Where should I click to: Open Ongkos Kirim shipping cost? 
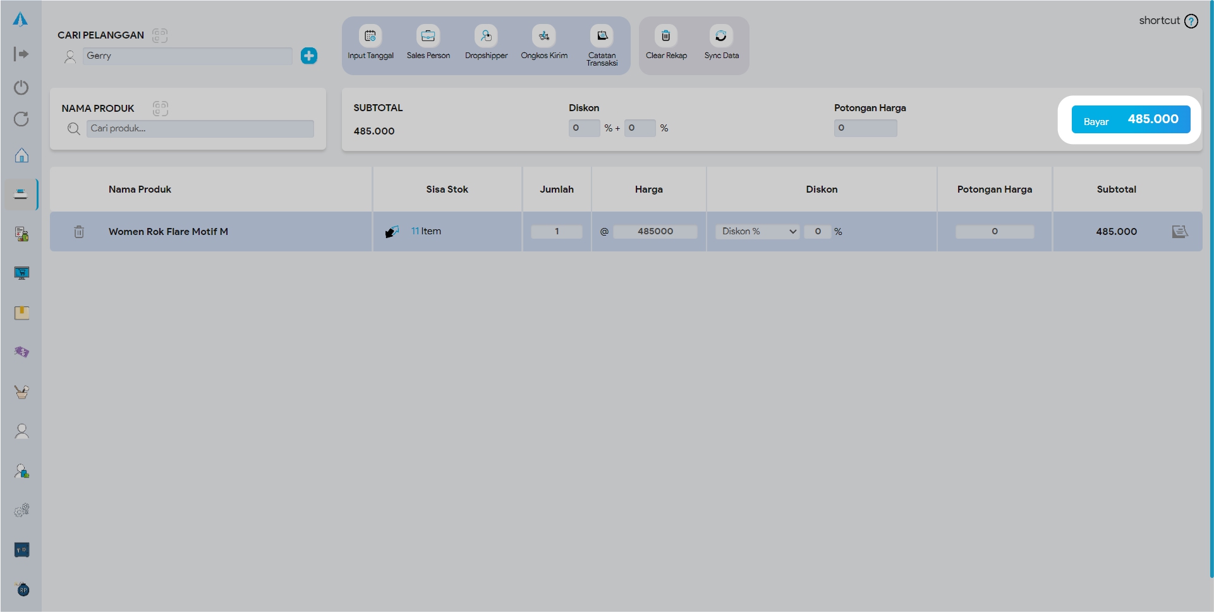coord(543,36)
